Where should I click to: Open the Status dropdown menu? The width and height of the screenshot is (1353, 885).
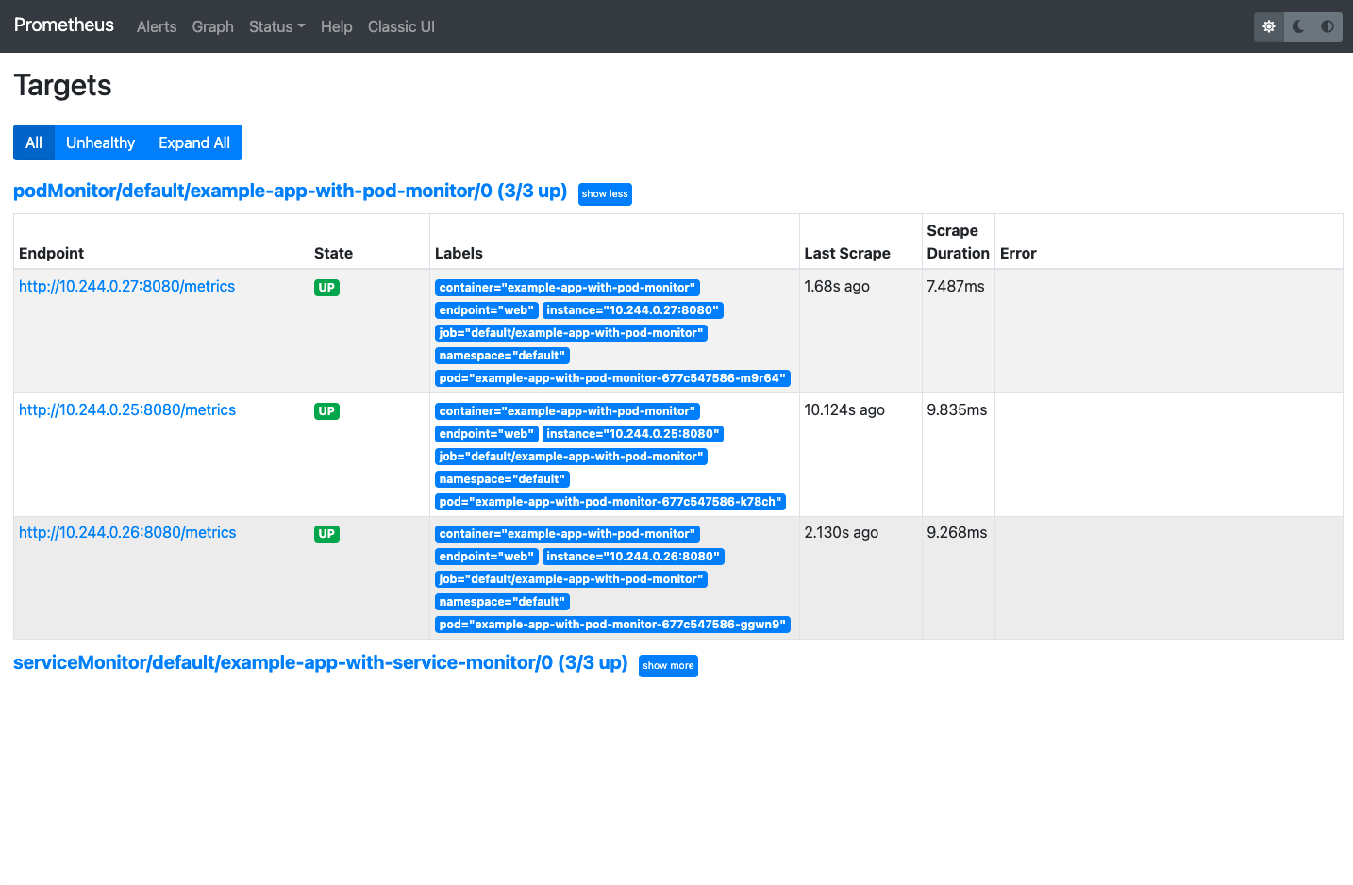tap(277, 26)
